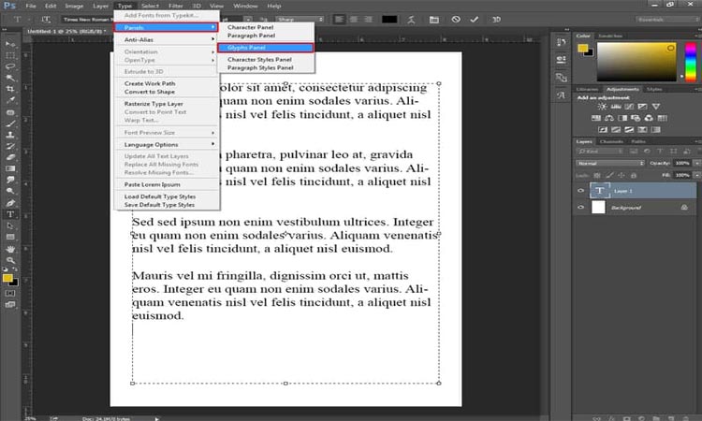
Task: Select the Magic Wand tool
Action: coord(10,78)
